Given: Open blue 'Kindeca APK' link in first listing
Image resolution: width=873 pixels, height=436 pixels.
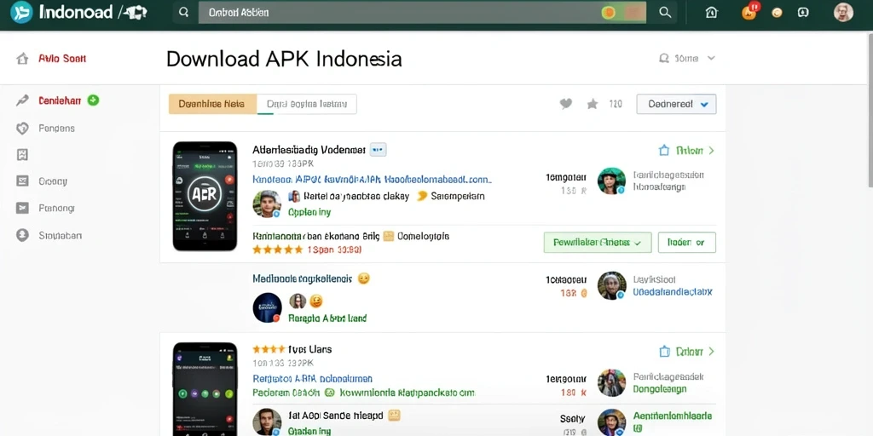Looking at the screenshot, I should (372, 180).
